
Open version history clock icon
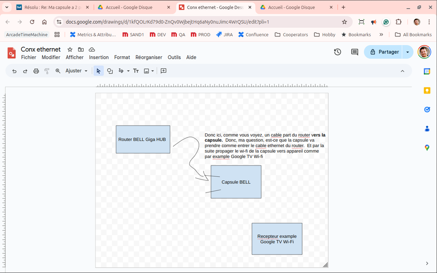337,52
